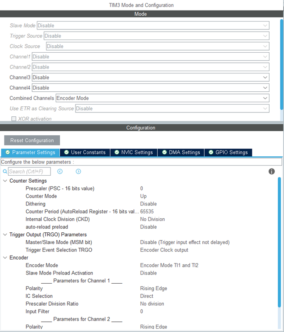Click the IC Selection parameter label
Screen dimensions: 284x332
[39, 296]
